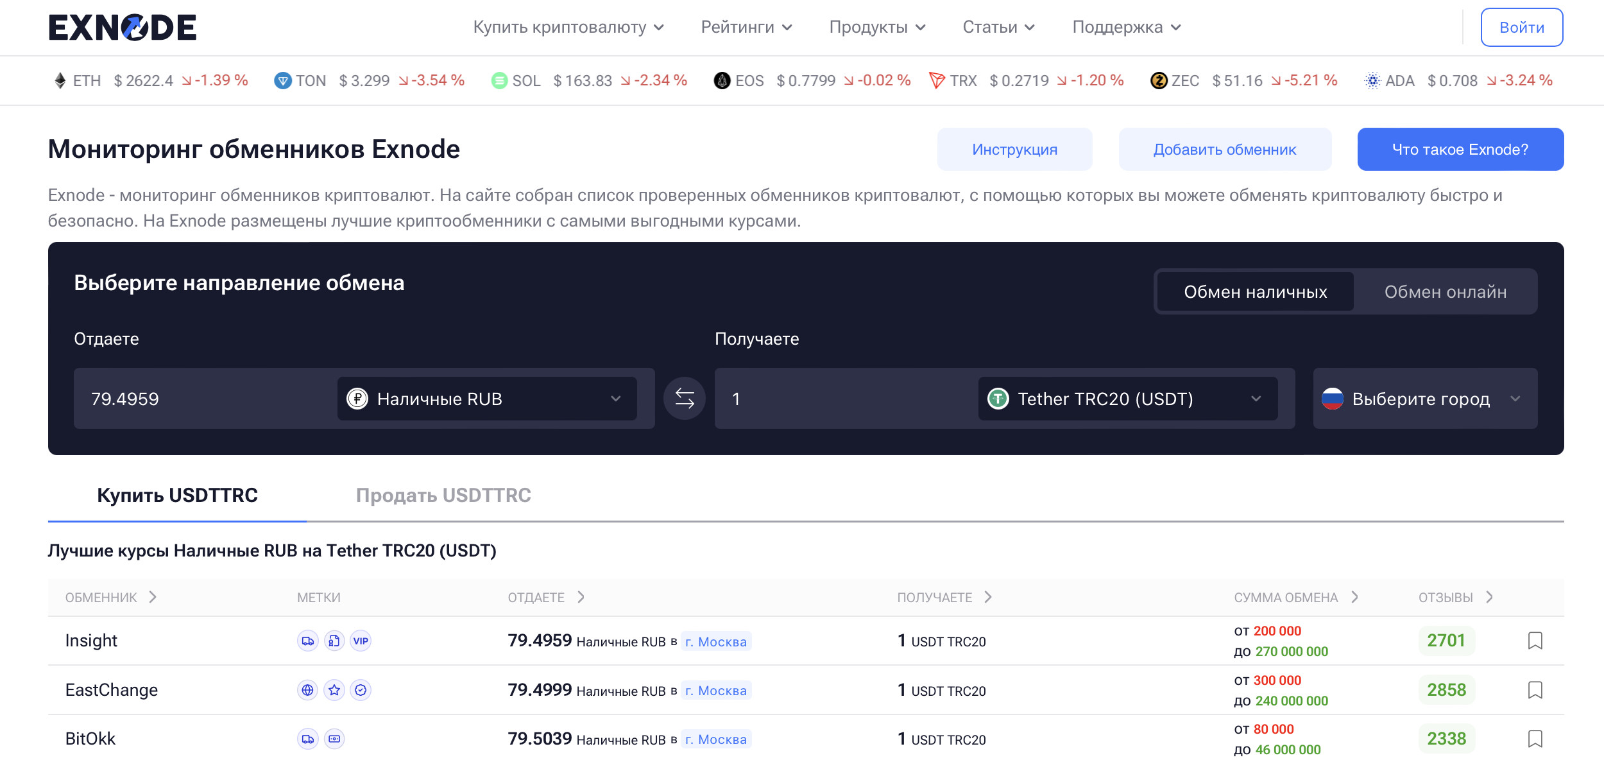Click the swap currencies arrows button
1604x760 pixels.
(685, 399)
